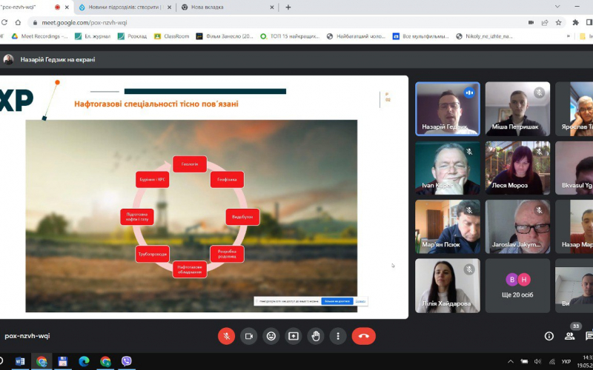Viewport: 593px width, 370px height.
Task: Toggle the camera button in Meet
Action: coord(249,336)
